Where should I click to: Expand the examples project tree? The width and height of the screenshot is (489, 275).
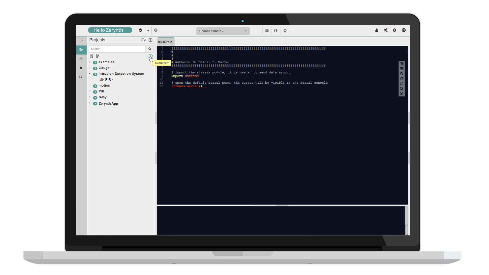(90, 62)
